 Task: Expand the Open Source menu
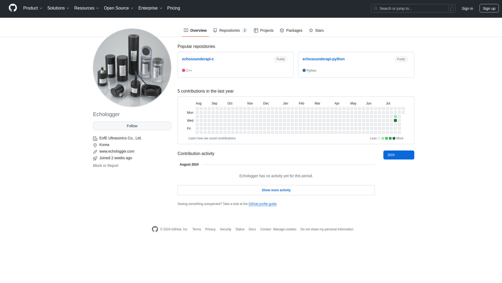(x=119, y=8)
